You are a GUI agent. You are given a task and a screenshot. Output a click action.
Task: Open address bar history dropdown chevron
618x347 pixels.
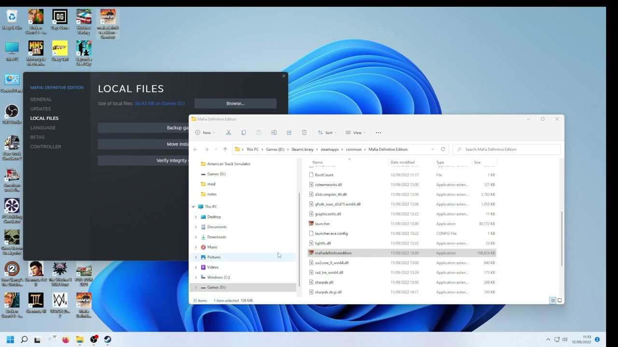(x=433, y=149)
